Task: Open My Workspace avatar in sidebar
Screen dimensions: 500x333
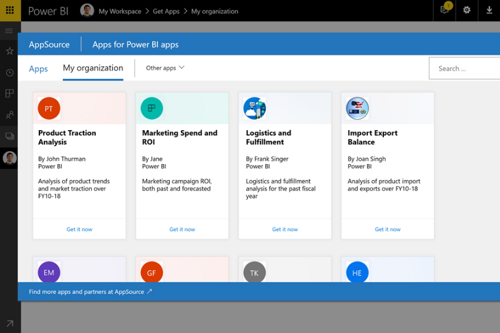Action: tap(9, 158)
